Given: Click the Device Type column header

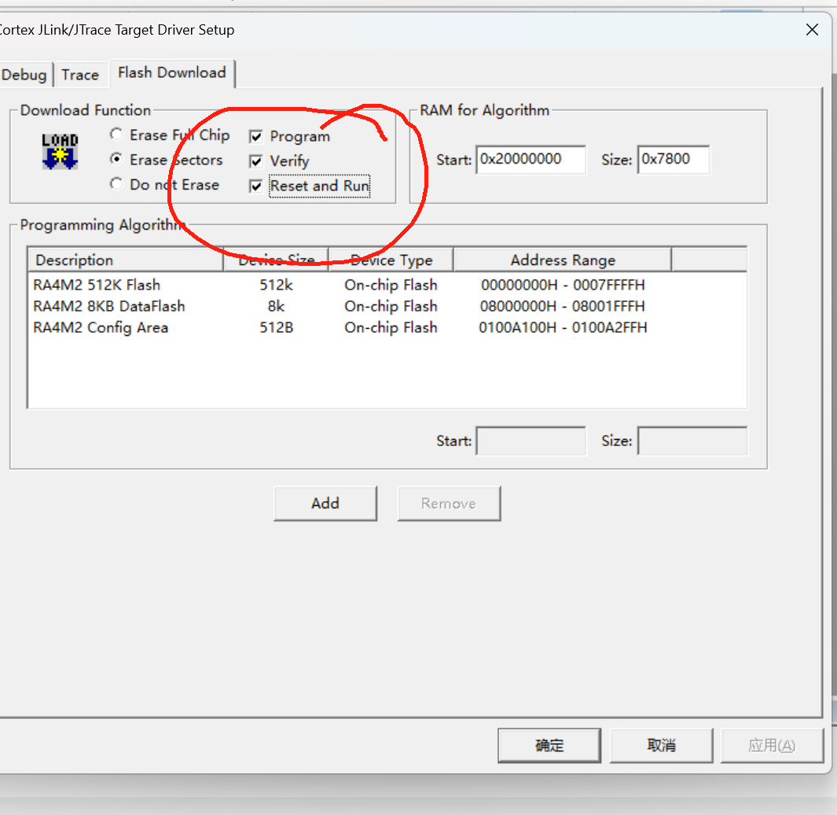Looking at the screenshot, I should (x=391, y=260).
